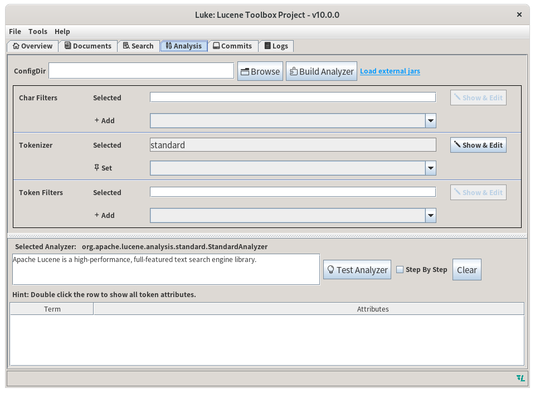
Task: Expand the Token Filters Add dropdown
Action: point(431,216)
